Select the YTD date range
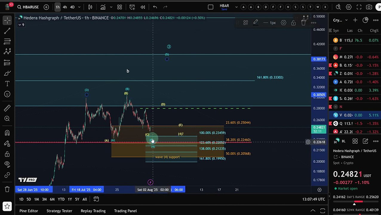Image resolution: width=381 pixels, height=215 pixels. click(61, 199)
